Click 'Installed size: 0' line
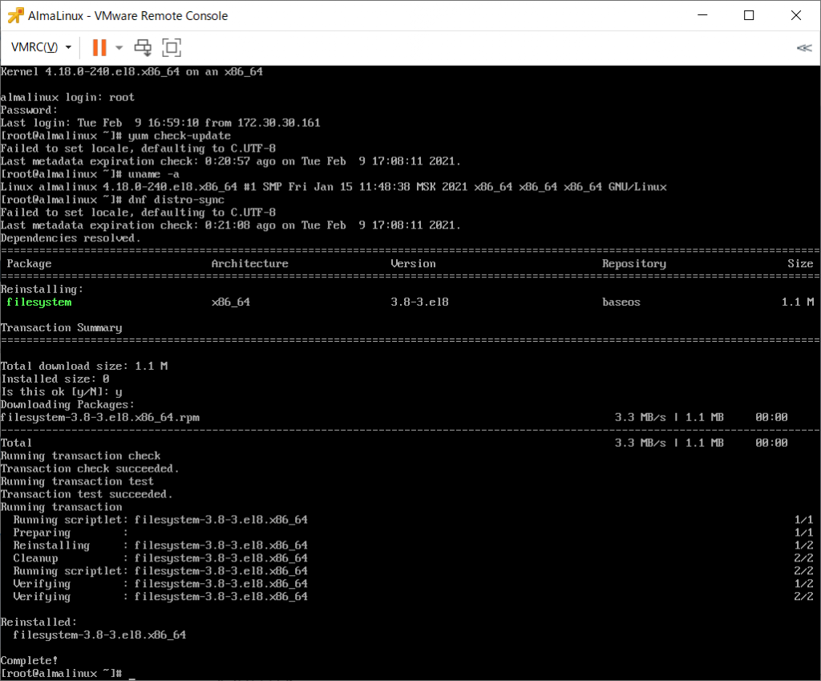The height and width of the screenshot is (681, 821). (x=55, y=379)
